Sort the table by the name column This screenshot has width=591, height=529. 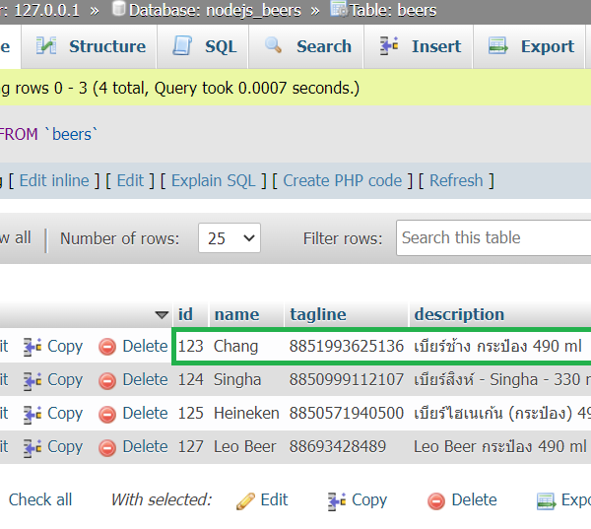(236, 315)
